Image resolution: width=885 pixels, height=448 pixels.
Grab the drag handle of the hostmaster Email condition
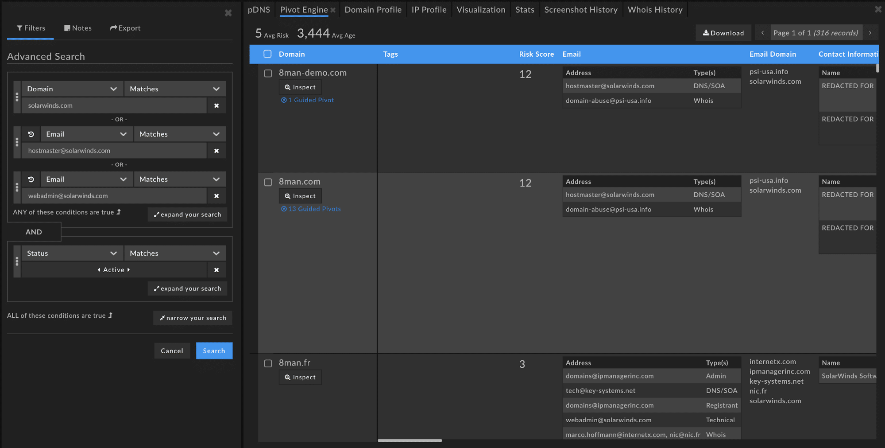17,142
